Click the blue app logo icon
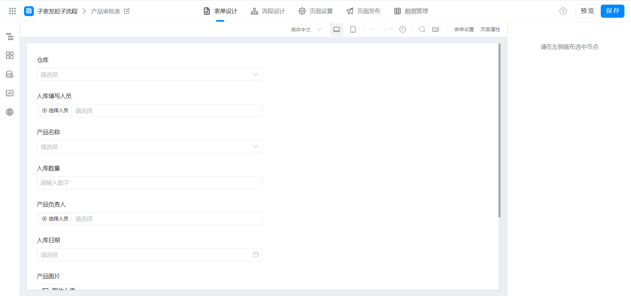Screen dimensions: 631x296 click(29, 11)
